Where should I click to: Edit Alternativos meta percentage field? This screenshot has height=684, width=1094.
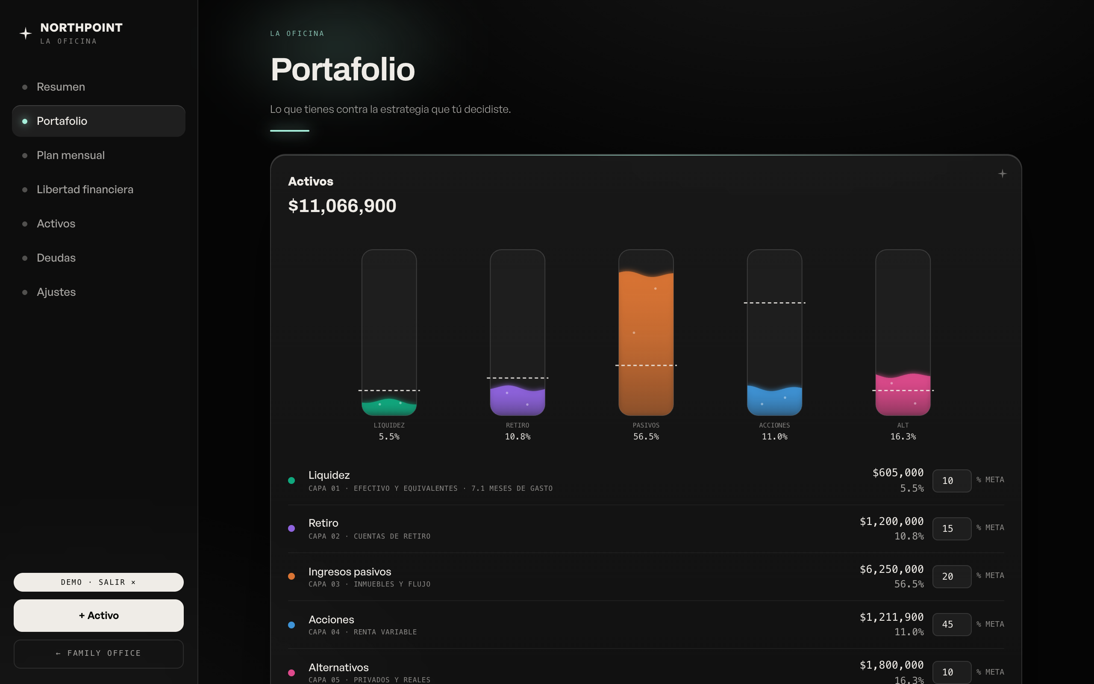coord(952,673)
